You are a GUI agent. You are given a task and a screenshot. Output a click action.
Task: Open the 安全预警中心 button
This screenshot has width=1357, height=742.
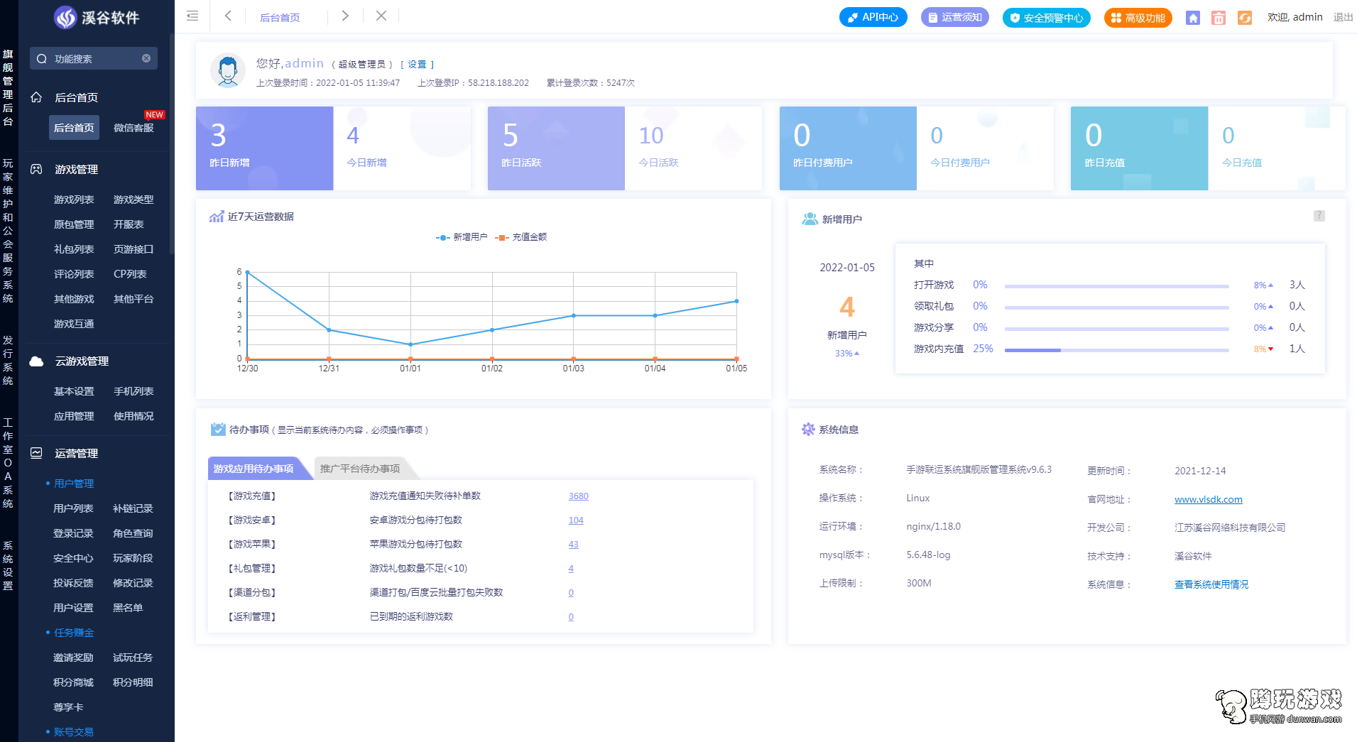click(x=1047, y=18)
